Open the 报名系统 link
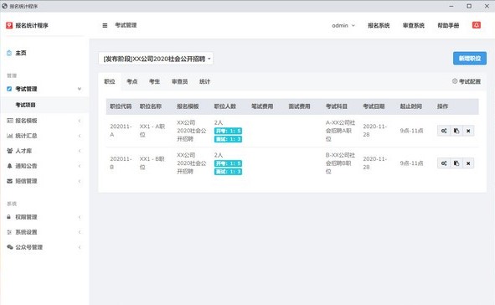 point(379,25)
